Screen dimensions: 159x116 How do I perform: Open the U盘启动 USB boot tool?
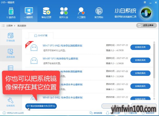pos(11,13)
